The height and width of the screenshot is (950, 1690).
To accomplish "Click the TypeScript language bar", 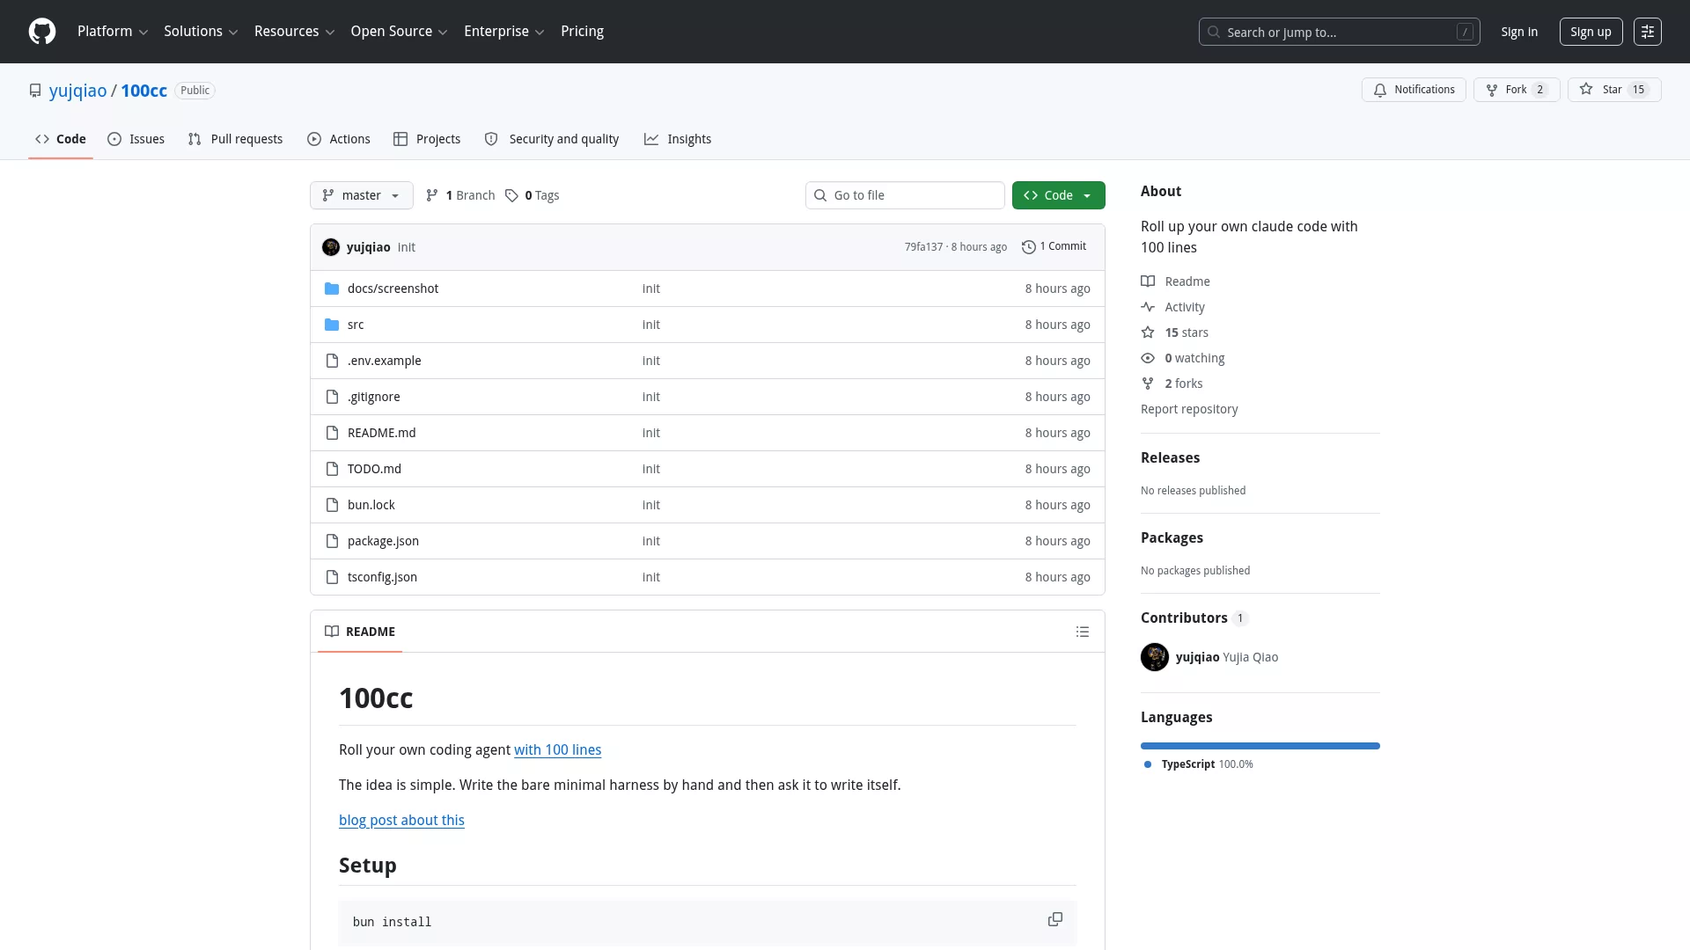I will [1260, 746].
